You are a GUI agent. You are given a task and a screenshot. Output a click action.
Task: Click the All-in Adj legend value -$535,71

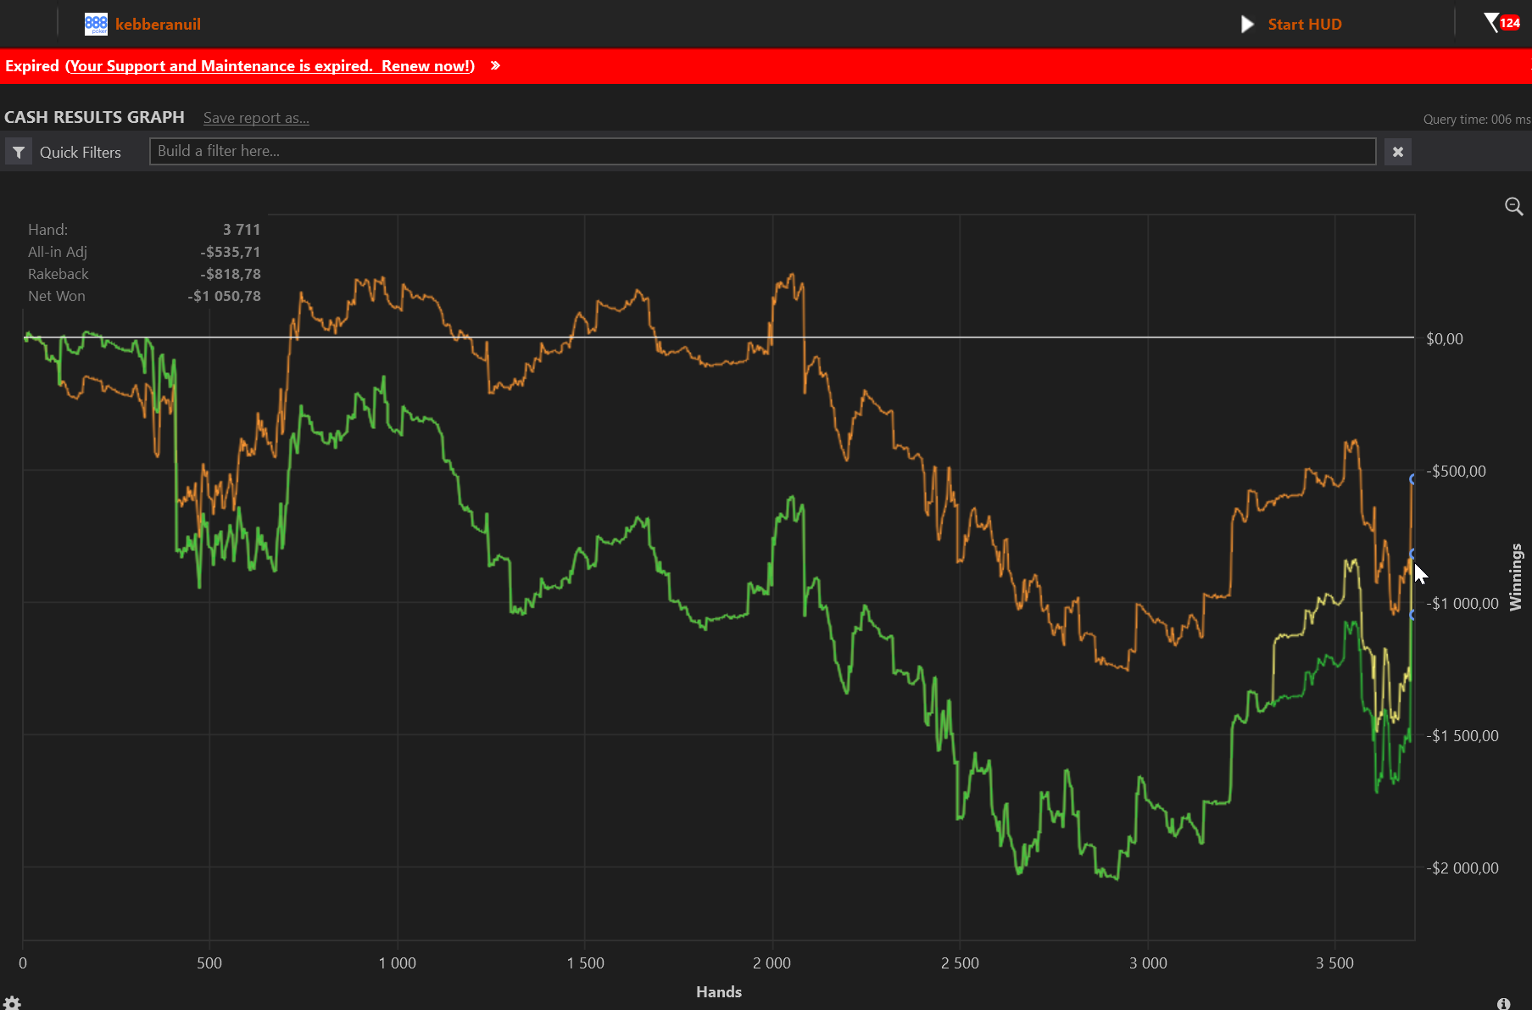pyautogui.click(x=231, y=252)
